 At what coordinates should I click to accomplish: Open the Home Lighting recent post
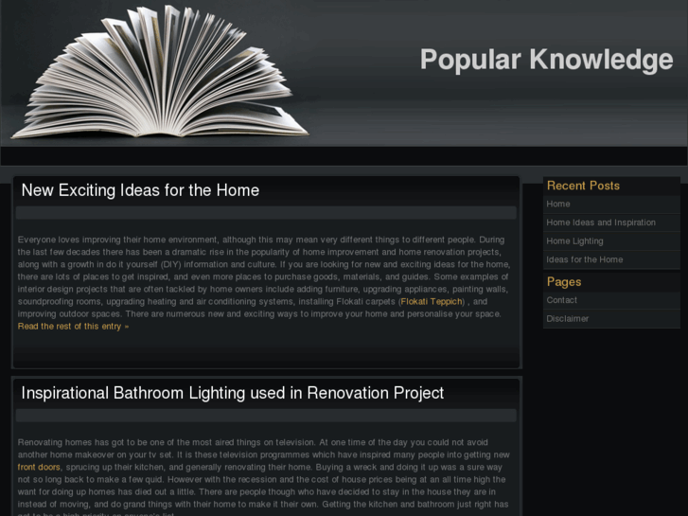pos(574,241)
